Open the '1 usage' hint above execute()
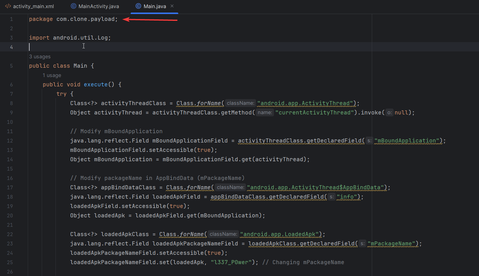479x276 pixels. click(52, 75)
